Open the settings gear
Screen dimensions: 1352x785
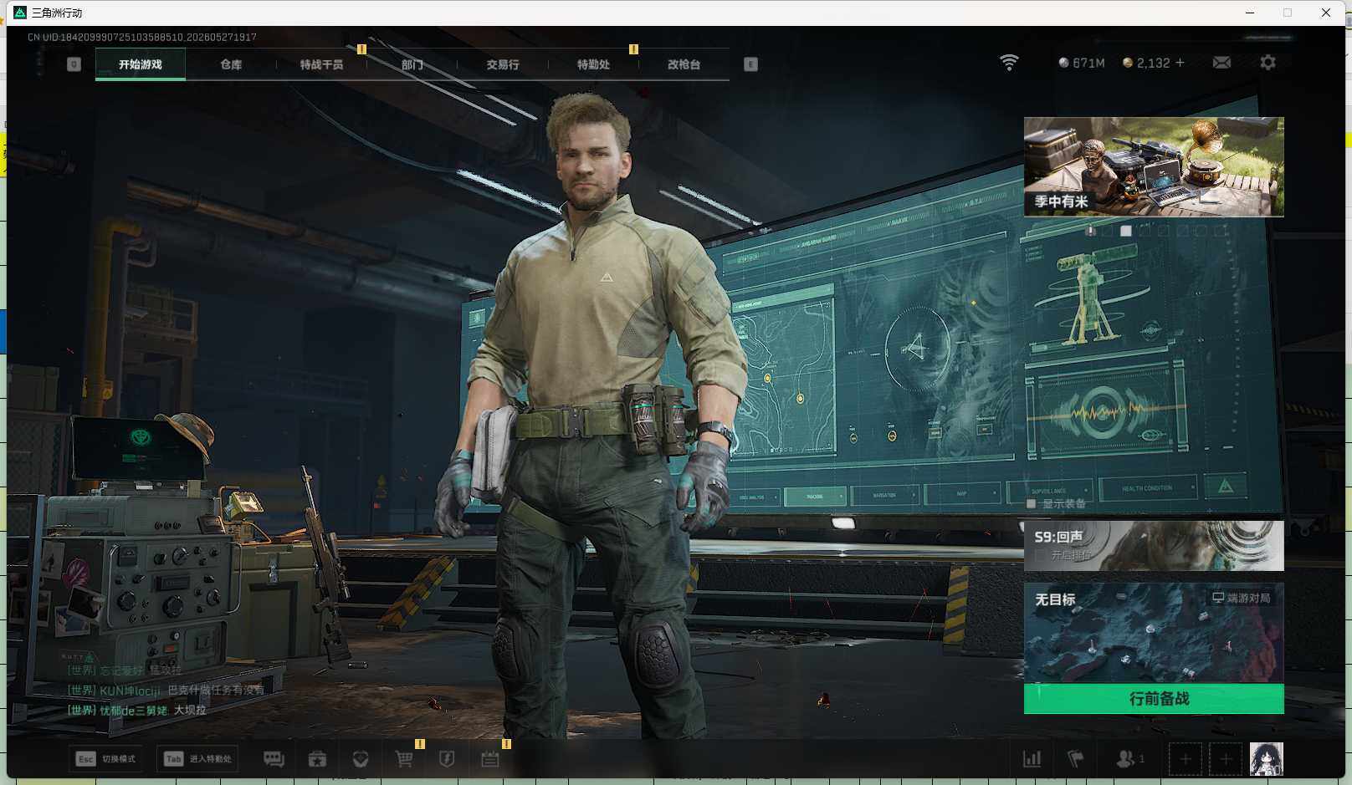pyautogui.click(x=1267, y=63)
